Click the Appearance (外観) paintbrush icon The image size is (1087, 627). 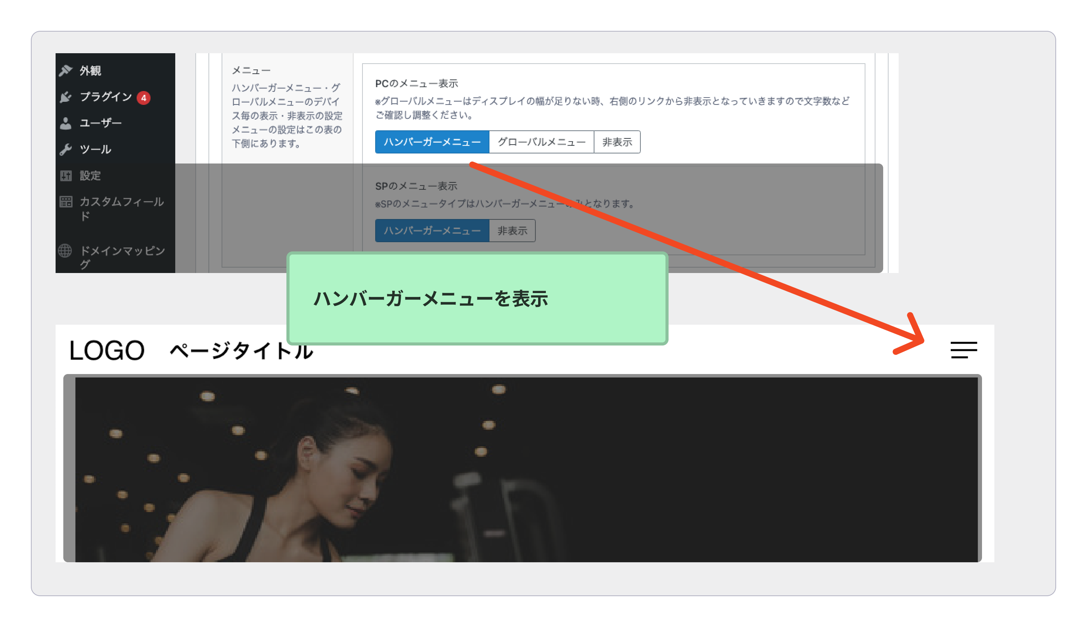(x=66, y=70)
